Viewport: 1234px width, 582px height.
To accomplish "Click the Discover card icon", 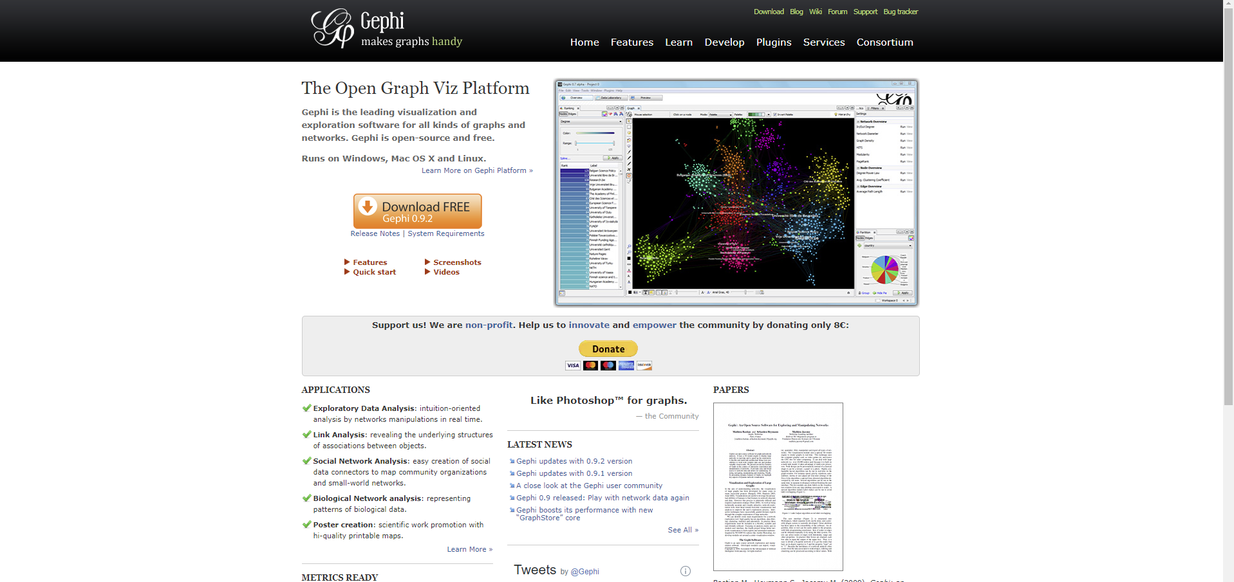I will click(644, 365).
